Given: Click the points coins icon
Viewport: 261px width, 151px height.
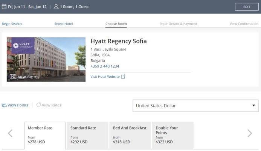Looking at the screenshot, I should click(x=4, y=105).
